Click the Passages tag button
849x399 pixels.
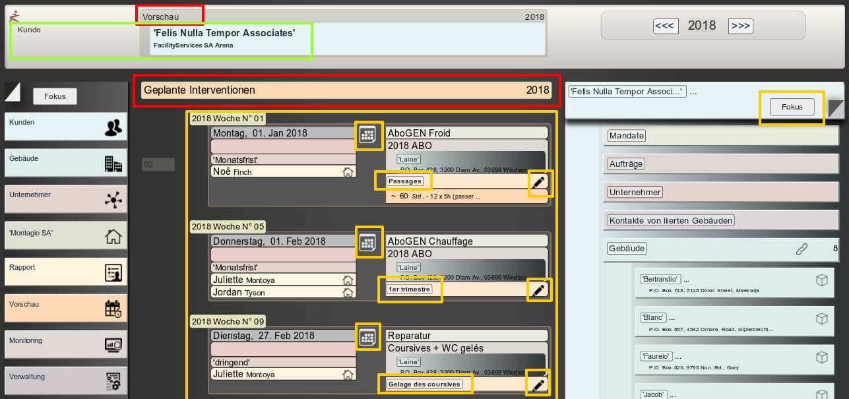pyautogui.click(x=404, y=181)
